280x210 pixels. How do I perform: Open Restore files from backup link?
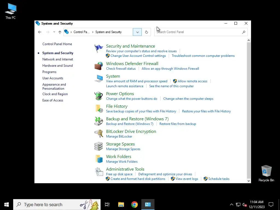(x=178, y=124)
